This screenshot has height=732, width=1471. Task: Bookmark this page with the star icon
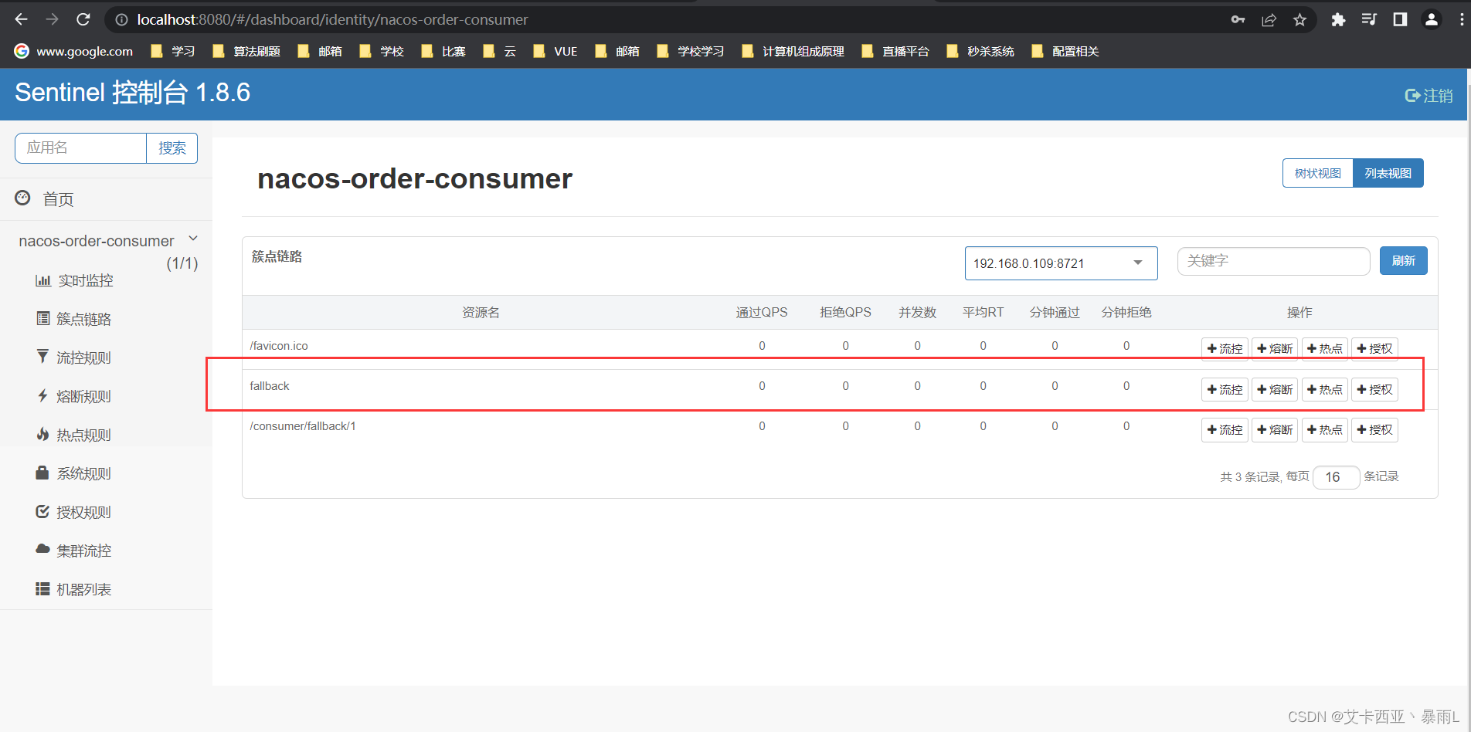tap(1299, 20)
